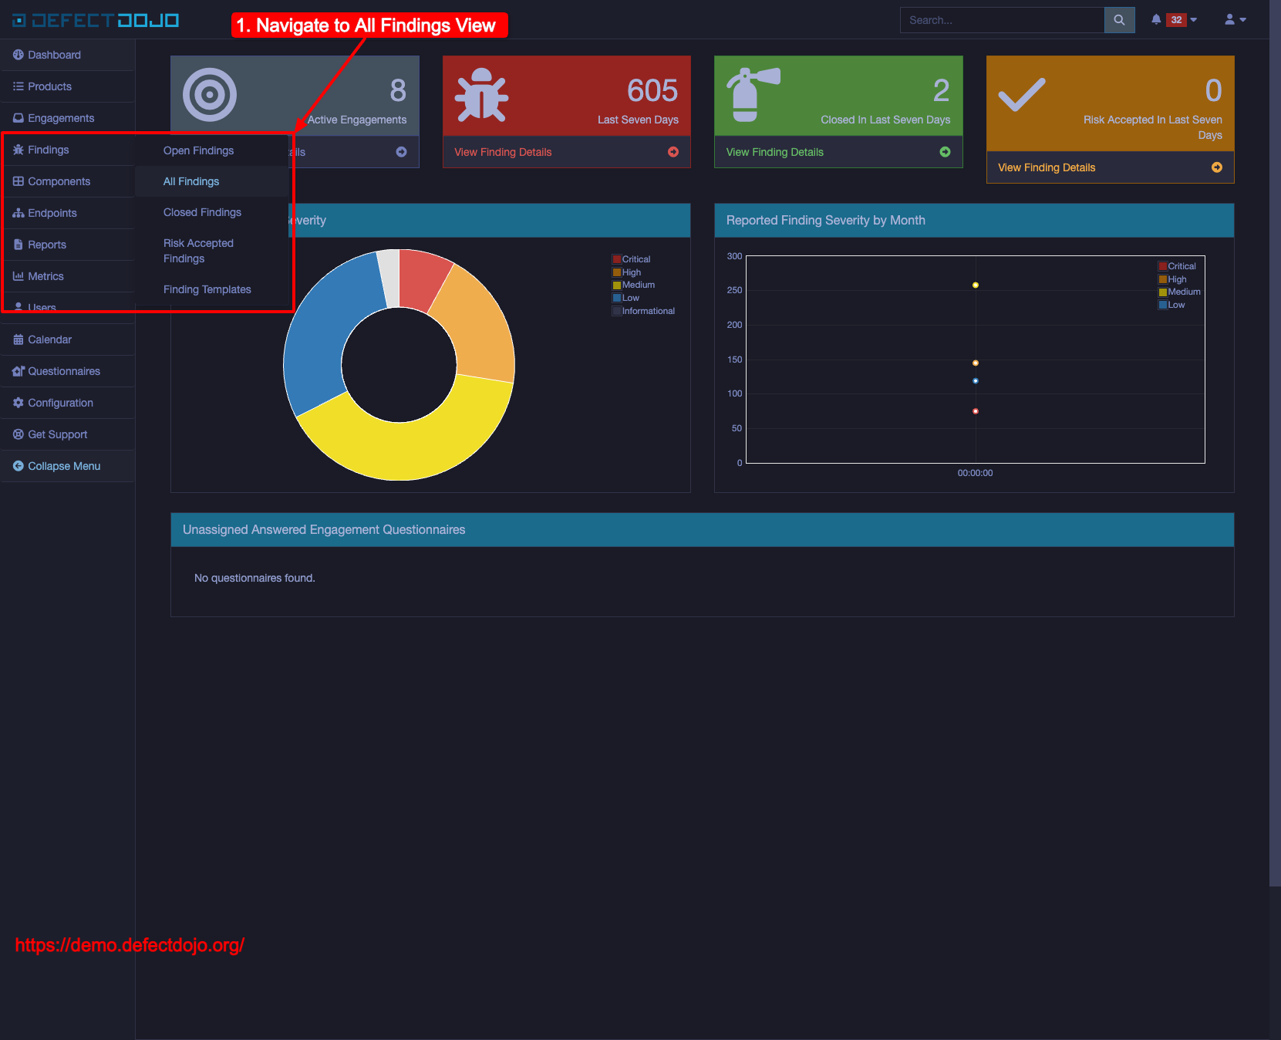
Task: Open the Products menu label
Action: 49,86
